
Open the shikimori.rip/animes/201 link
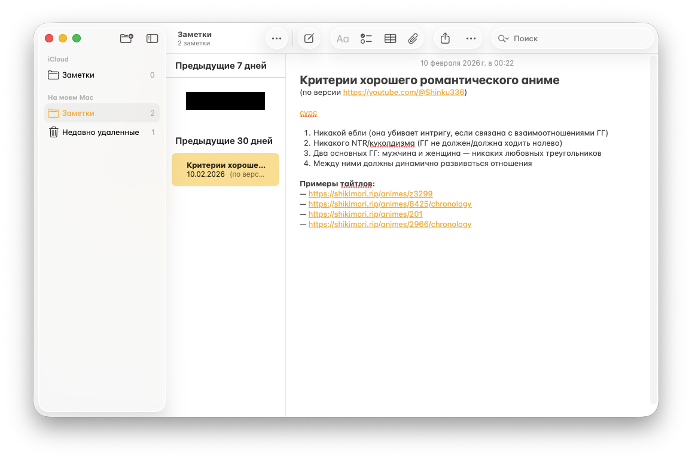tap(365, 214)
